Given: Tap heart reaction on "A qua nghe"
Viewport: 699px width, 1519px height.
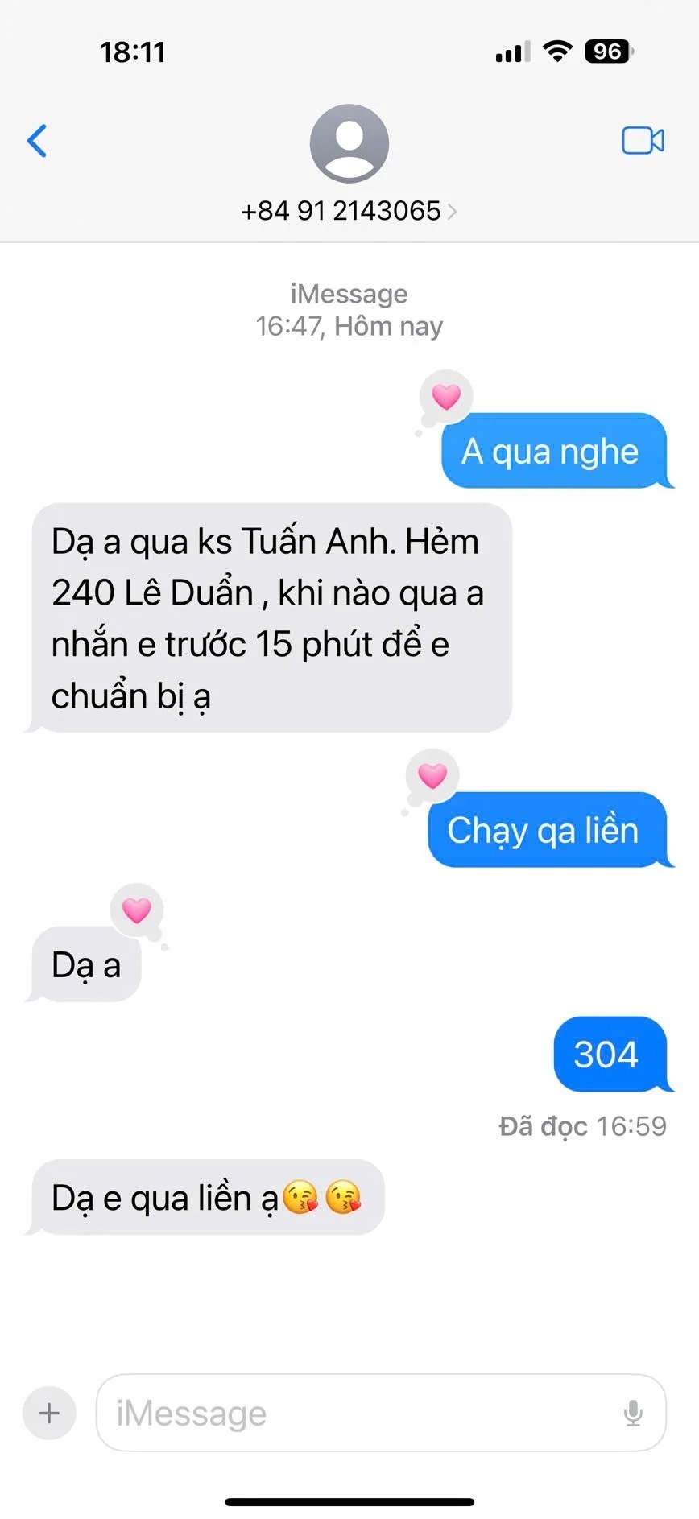Looking at the screenshot, I should tap(446, 396).
